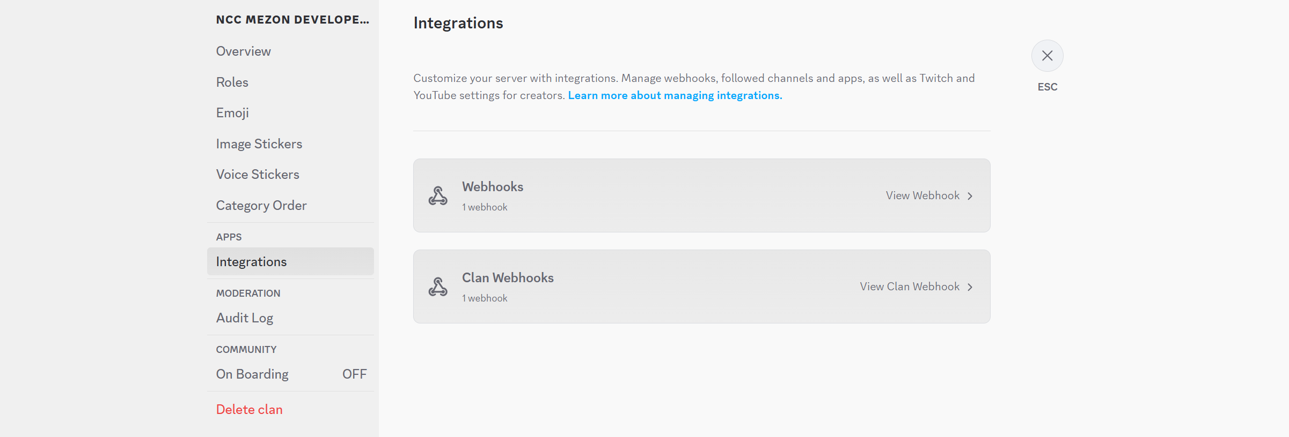Expand the View Clan Webhook chevron arrow
Image resolution: width=1289 pixels, height=437 pixels.
[x=970, y=287]
